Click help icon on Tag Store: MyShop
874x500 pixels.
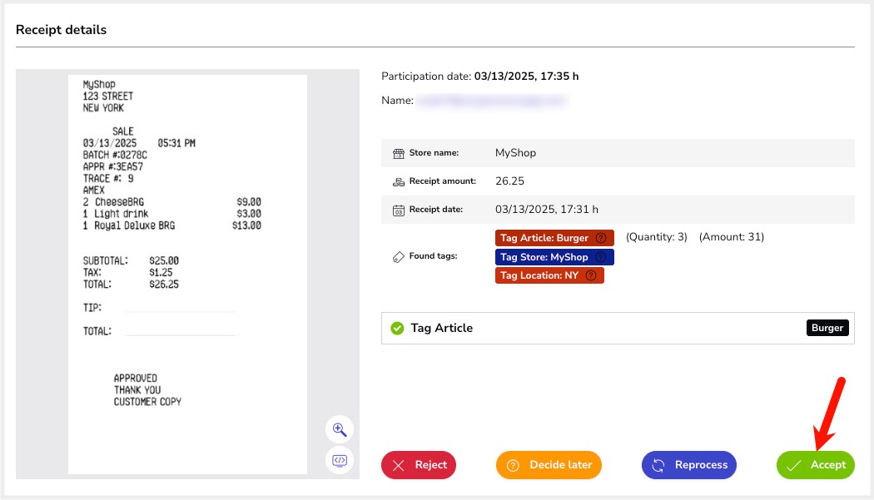(x=601, y=257)
